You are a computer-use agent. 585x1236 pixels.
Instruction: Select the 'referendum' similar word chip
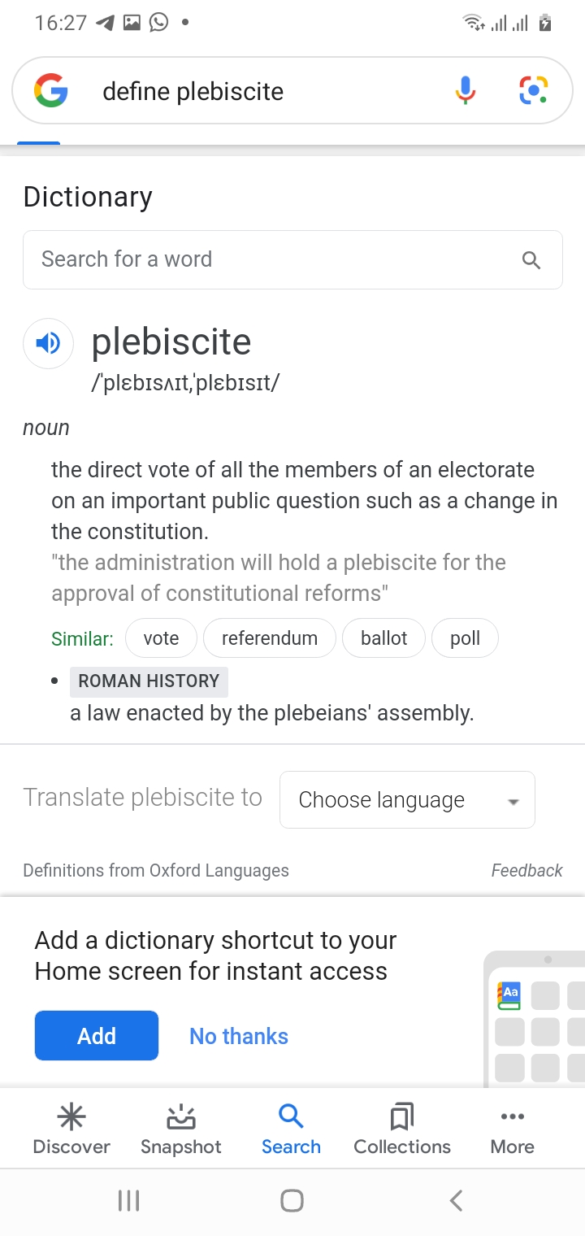pyautogui.click(x=270, y=638)
